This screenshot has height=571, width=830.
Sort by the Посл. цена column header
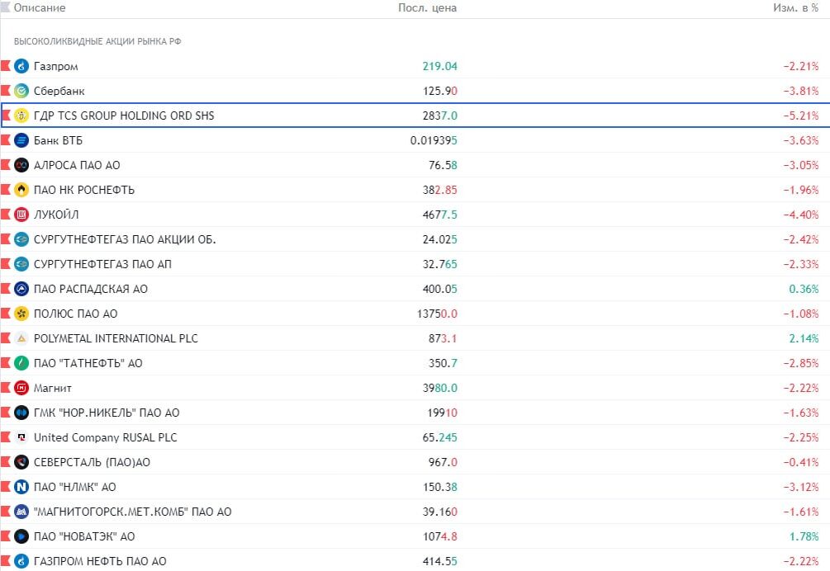point(427,8)
